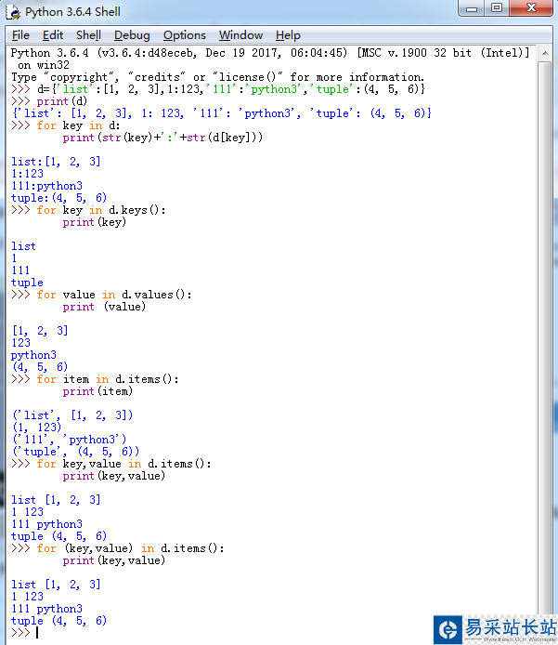Click the output "('list', [1, 2, 3])"
The width and height of the screenshot is (558, 645).
(x=72, y=415)
